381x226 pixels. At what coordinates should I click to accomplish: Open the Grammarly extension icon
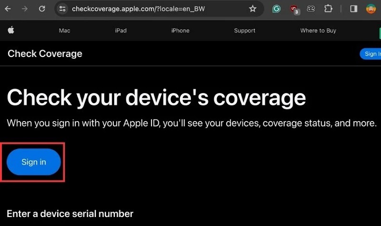[276, 9]
